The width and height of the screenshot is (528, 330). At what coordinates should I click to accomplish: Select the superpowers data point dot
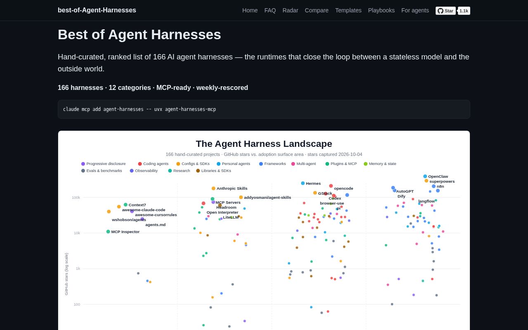pos(427,181)
